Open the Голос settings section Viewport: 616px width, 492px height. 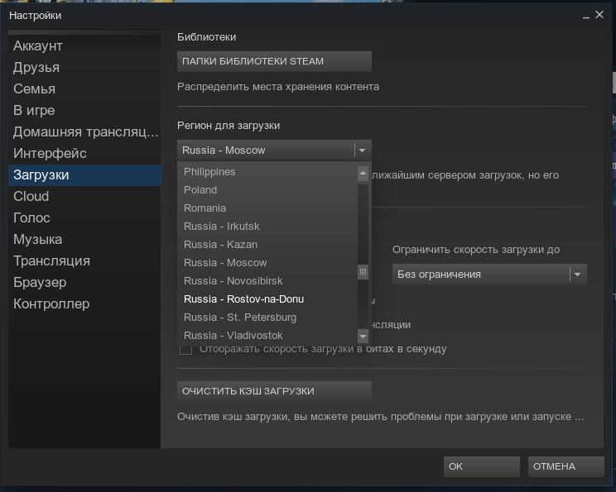coord(84,218)
